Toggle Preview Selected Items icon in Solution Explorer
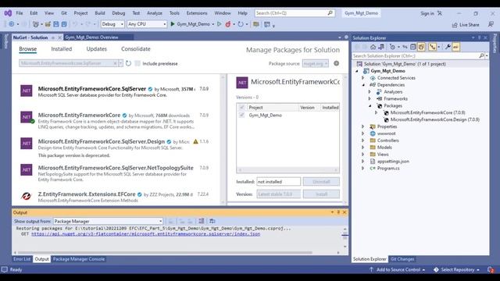This screenshot has width=500, height=281. point(455,47)
